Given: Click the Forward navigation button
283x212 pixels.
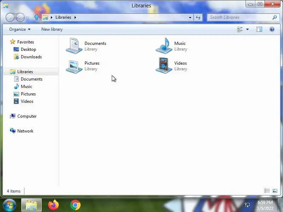Looking at the screenshot, I should point(20,17).
